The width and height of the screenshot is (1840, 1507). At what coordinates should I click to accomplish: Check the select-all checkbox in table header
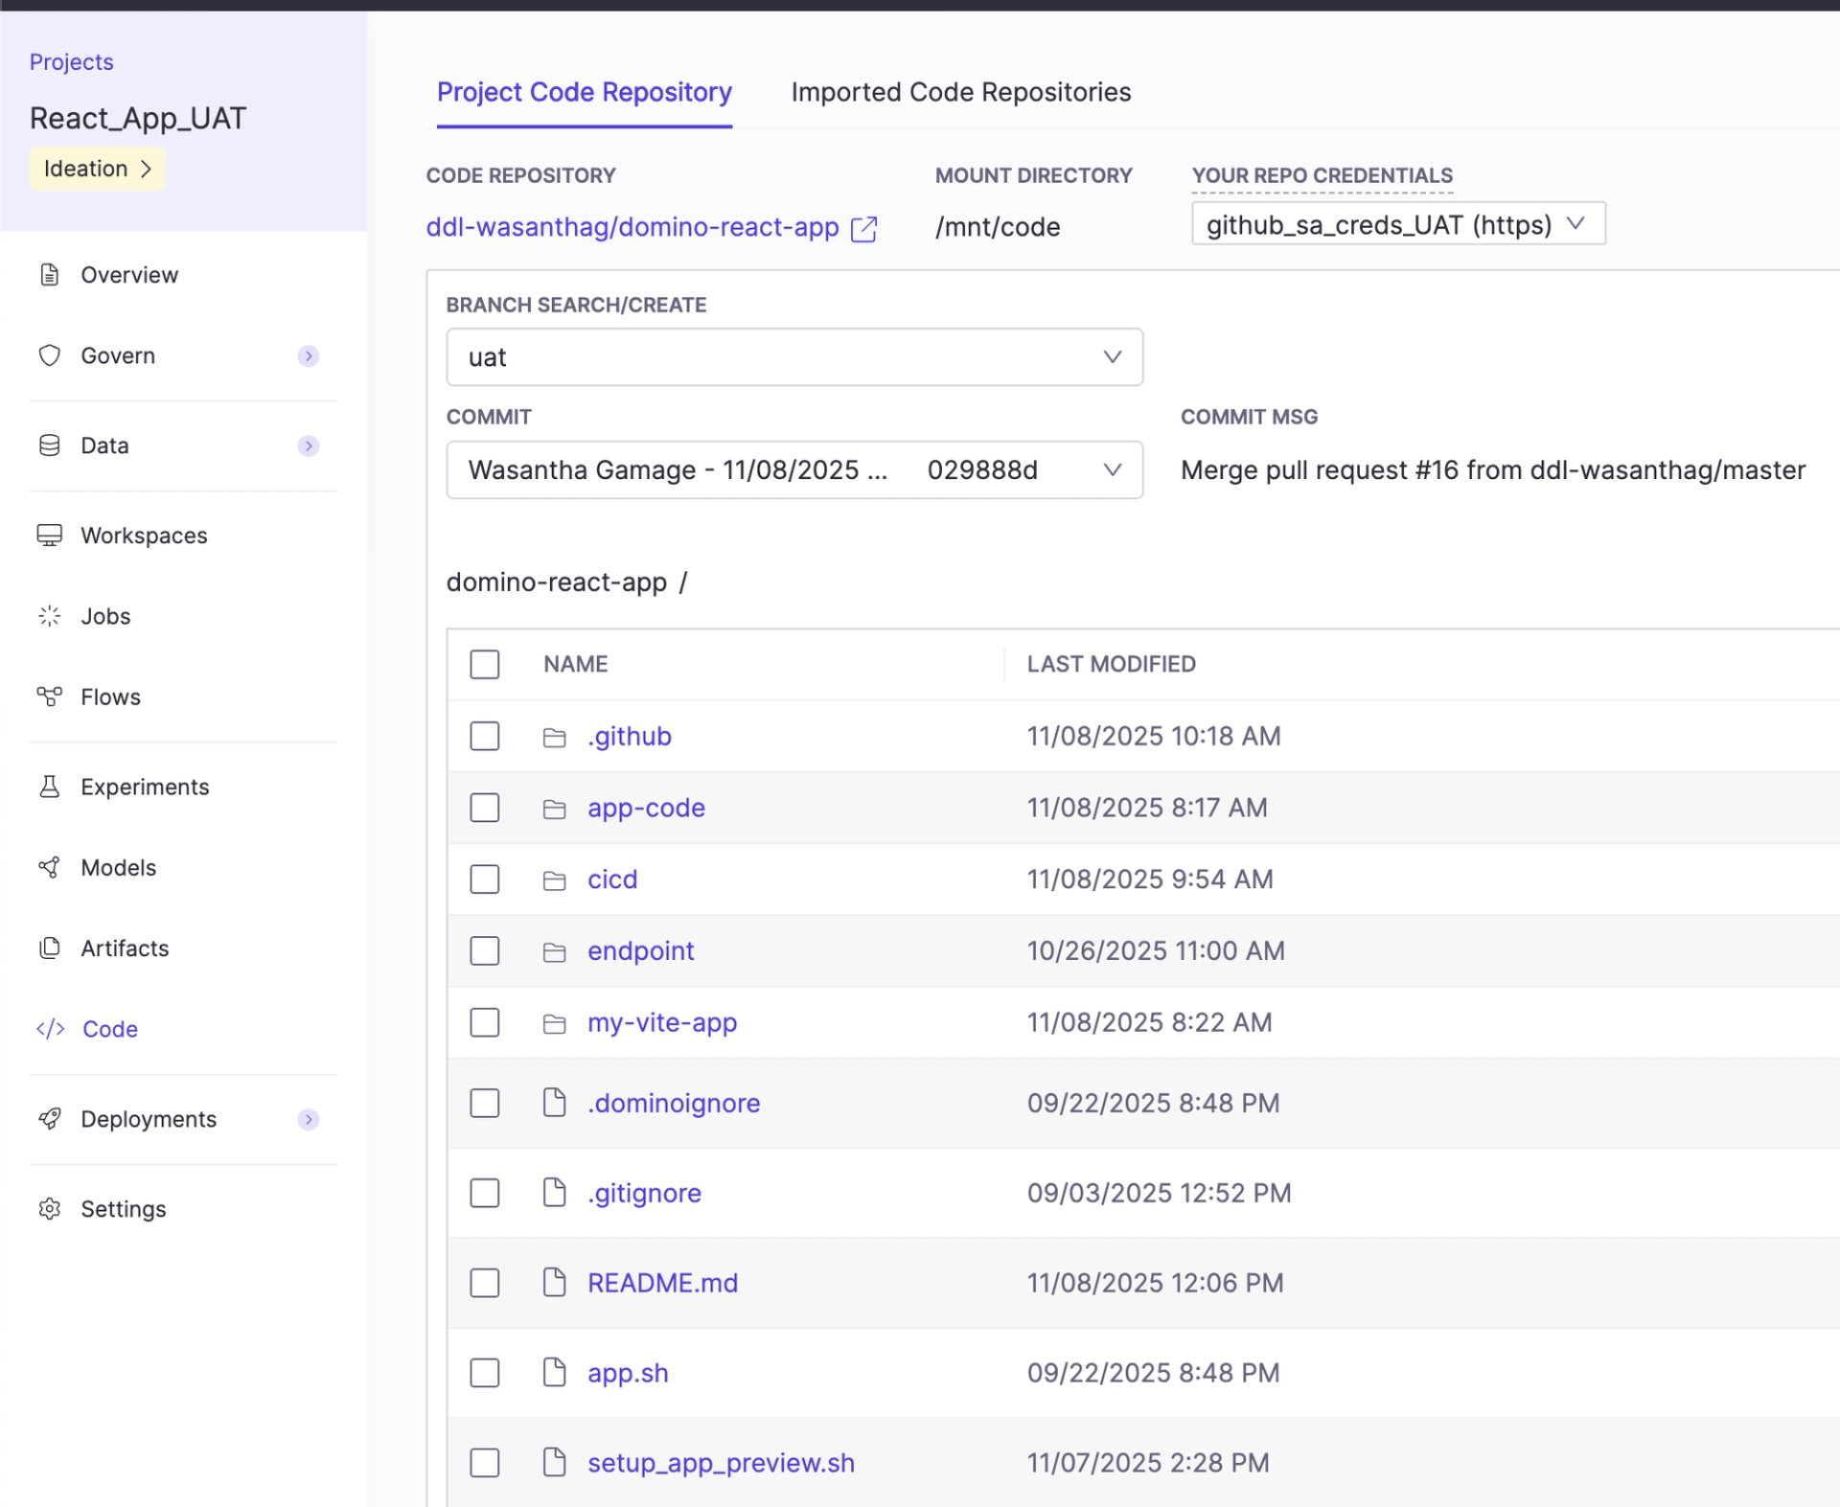tap(485, 664)
